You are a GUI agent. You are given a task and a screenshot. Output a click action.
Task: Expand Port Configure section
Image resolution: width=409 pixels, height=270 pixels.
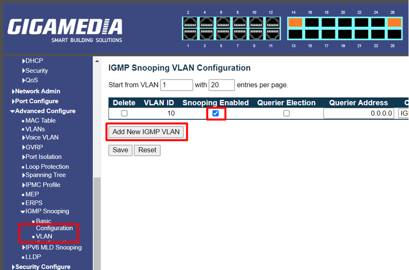point(35,101)
